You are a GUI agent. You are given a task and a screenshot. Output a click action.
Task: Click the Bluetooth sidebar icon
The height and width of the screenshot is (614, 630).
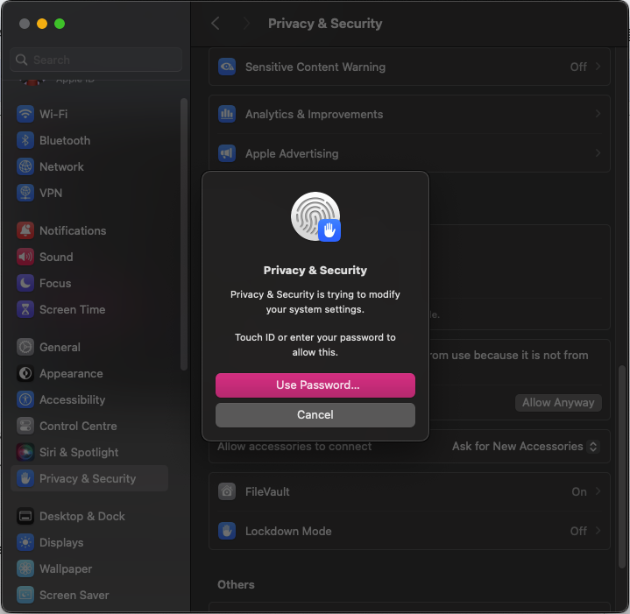tap(25, 140)
